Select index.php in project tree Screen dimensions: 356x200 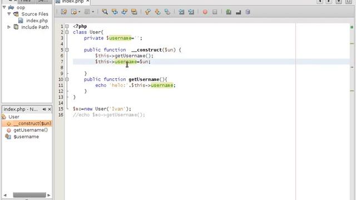click(x=37, y=21)
